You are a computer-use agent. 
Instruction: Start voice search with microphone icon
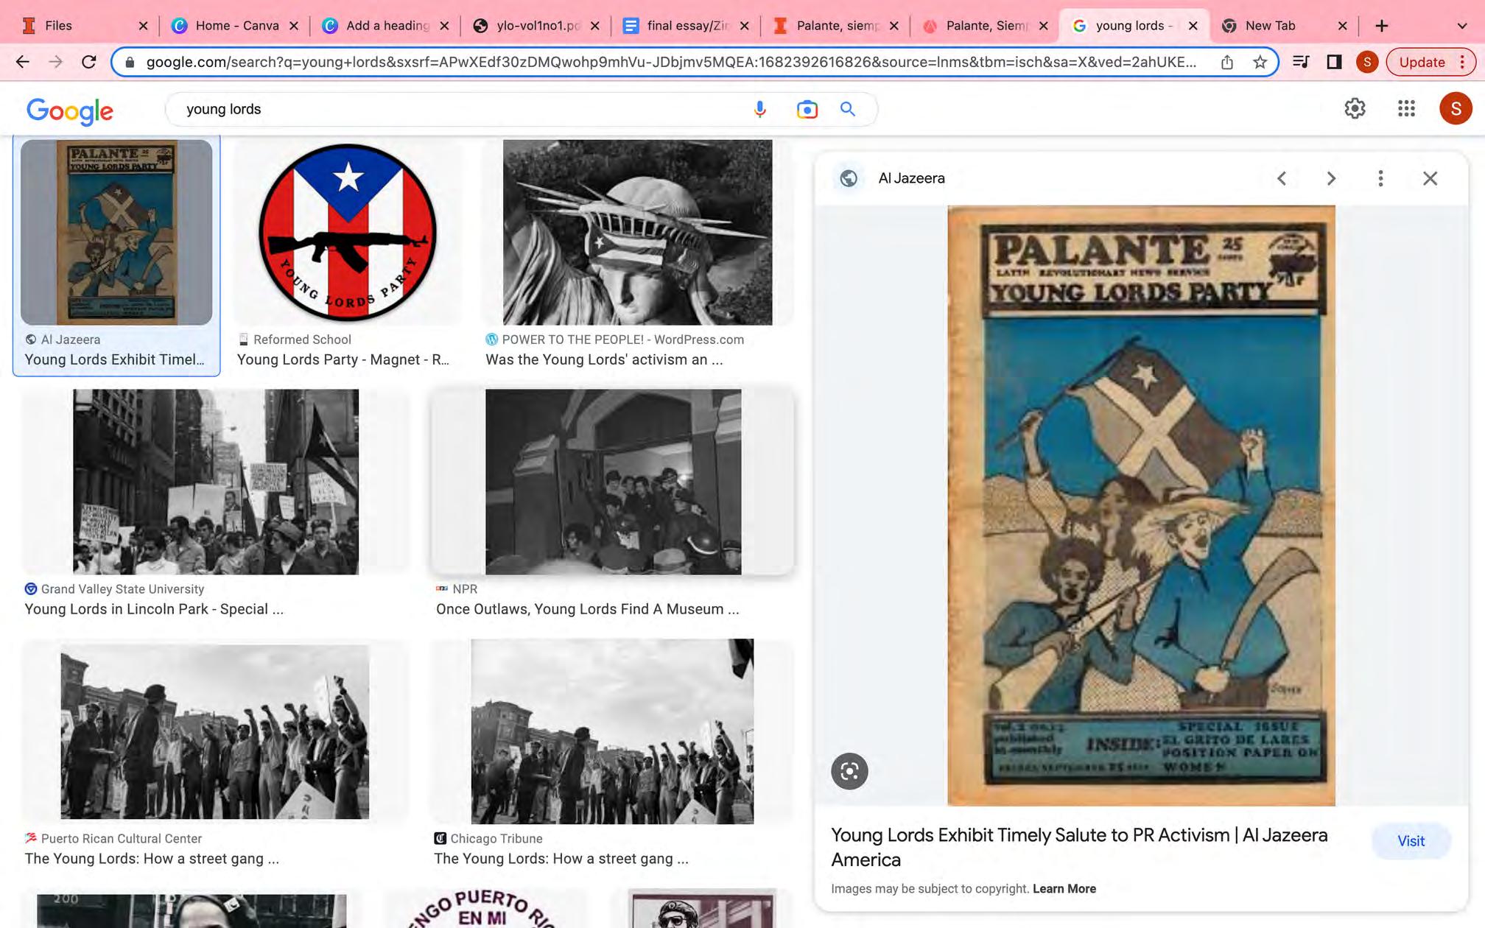coord(759,109)
